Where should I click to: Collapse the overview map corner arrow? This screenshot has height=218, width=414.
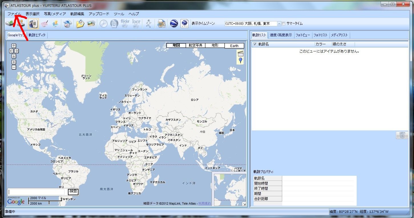coord(244,204)
